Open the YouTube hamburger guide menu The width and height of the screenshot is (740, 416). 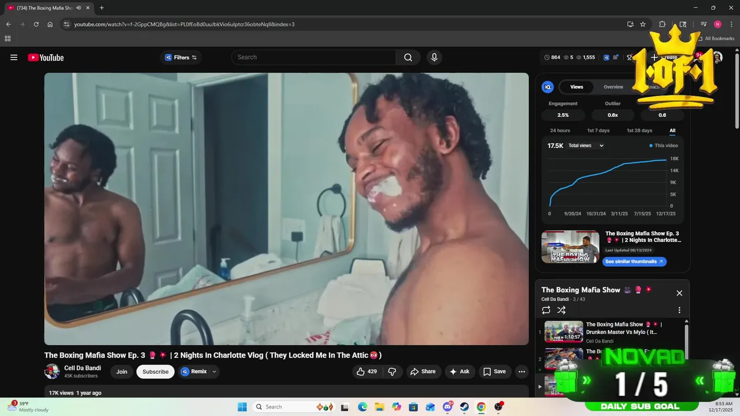point(14,57)
